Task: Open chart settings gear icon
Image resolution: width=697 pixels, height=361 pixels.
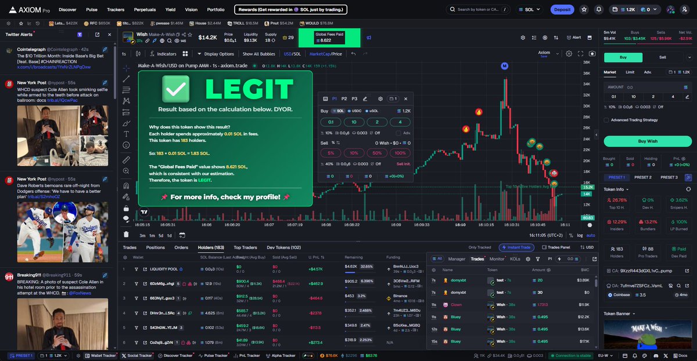Action: [x=569, y=54]
